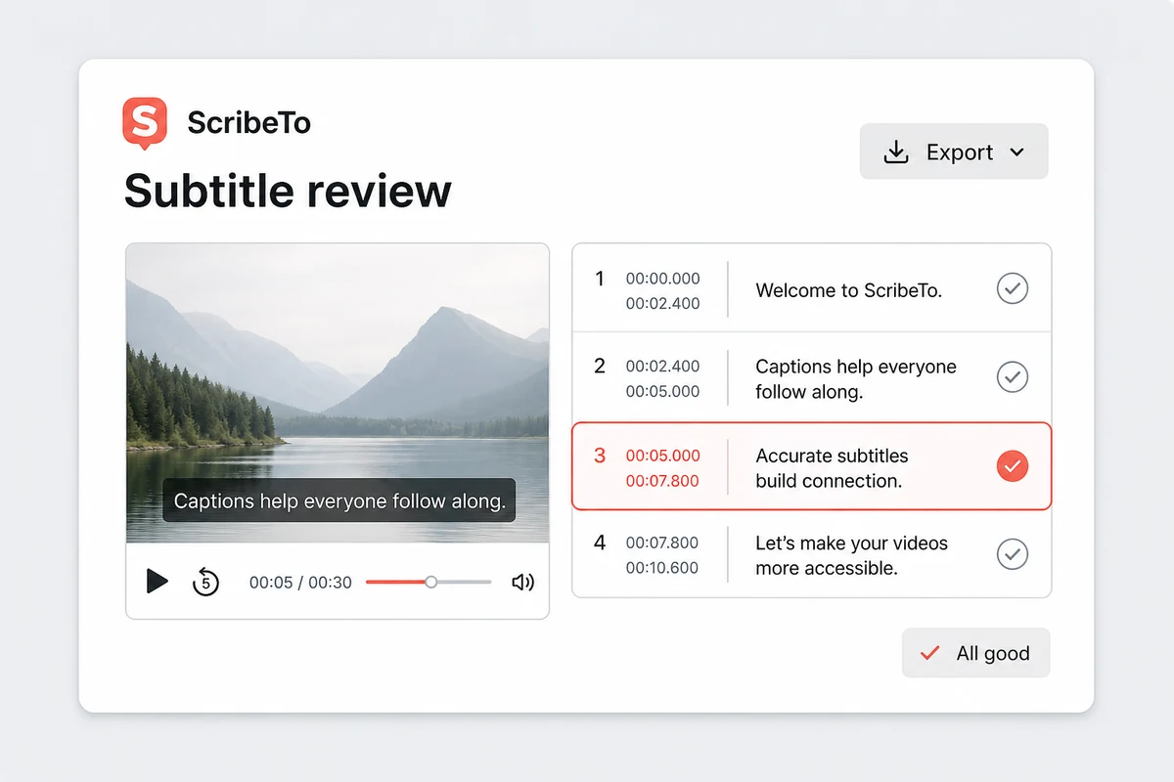Click start time 00:00.000 of row 1
This screenshot has width=1174, height=782.
tap(662, 279)
